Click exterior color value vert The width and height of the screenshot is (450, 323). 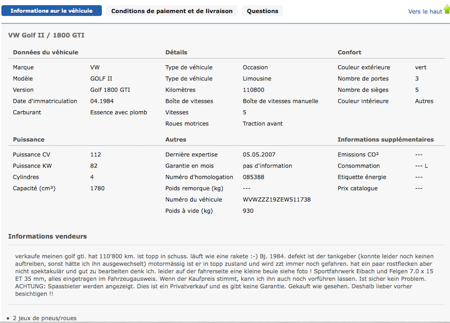coord(420,67)
